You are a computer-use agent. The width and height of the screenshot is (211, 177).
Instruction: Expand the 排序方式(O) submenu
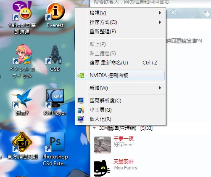coord(120,22)
